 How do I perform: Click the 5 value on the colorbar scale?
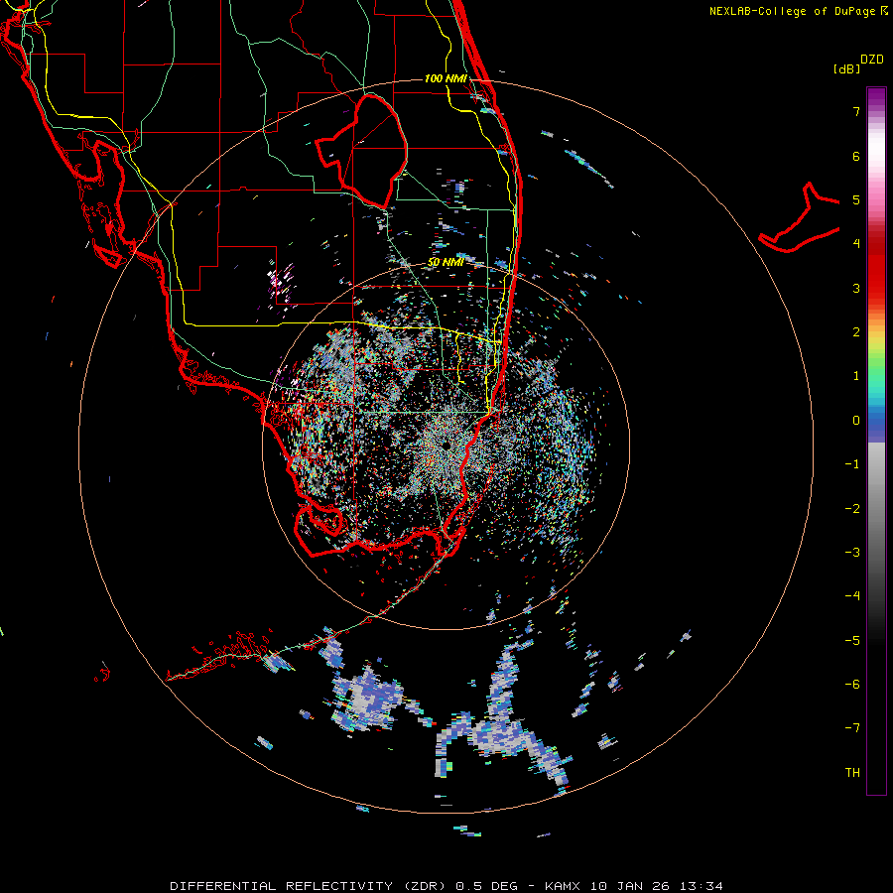(856, 199)
